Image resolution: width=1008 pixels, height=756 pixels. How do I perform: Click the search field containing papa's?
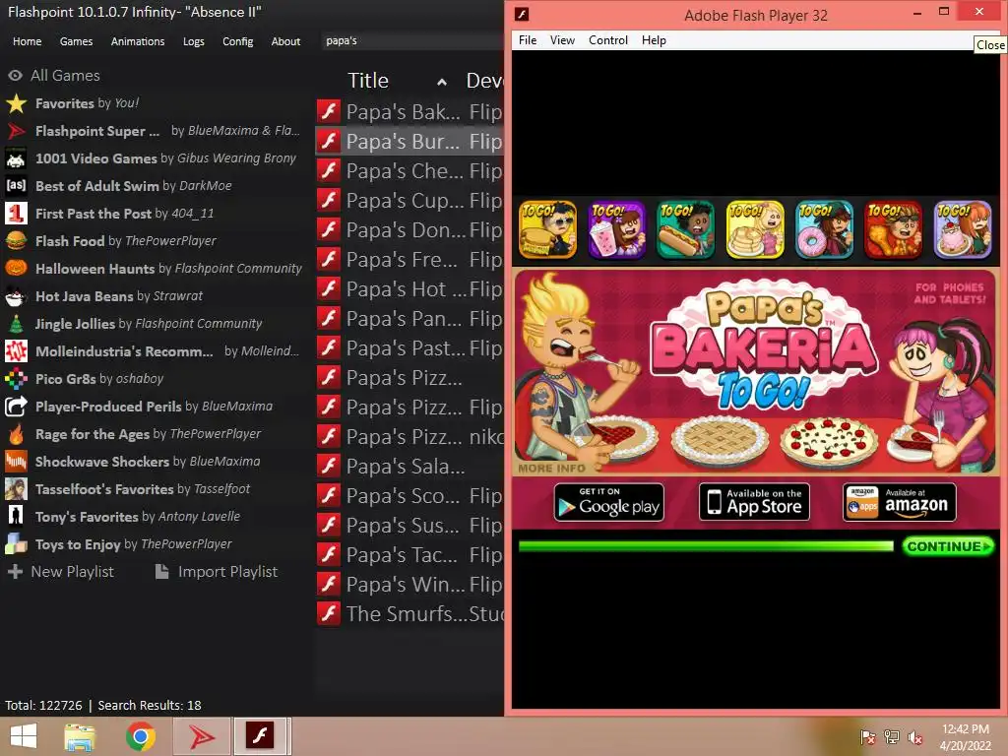411,40
